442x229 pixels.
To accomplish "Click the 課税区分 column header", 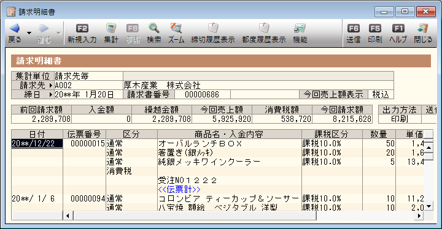I will coord(331,134).
